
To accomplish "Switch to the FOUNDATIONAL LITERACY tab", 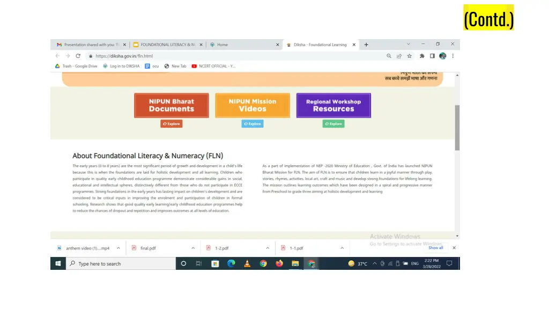I will [x=168, y=45].
